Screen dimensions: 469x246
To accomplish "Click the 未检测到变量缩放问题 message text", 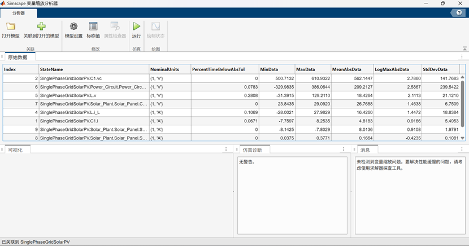I will [409, 165].
